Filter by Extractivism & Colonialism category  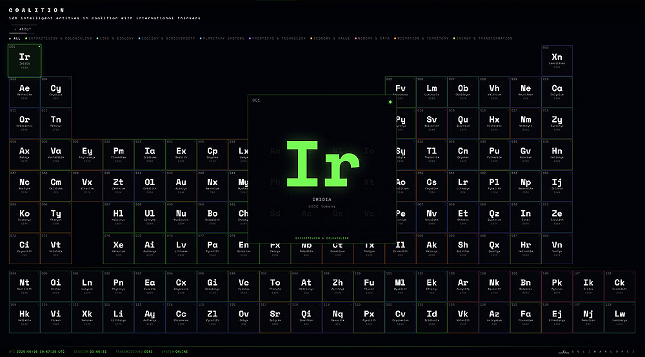60,39
